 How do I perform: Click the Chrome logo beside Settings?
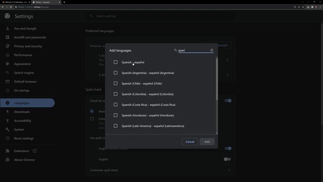click(x=7, y=16)
